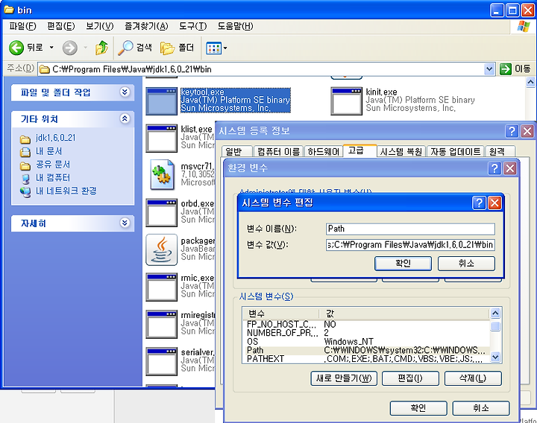Click Edit (편집) system variable button

[410, 378]
